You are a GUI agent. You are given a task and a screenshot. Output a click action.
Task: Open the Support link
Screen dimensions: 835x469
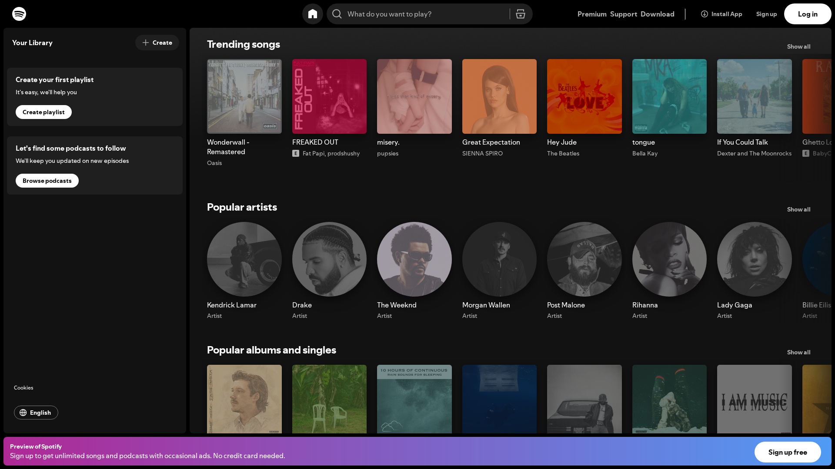tap(624, 14)
